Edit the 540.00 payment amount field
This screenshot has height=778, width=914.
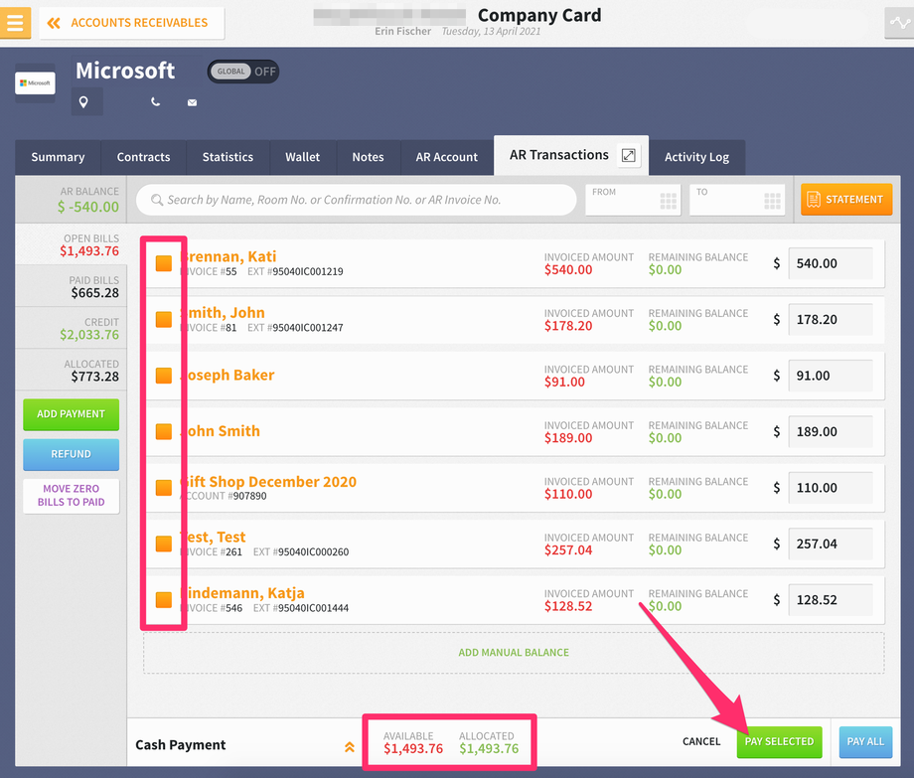tap(831, 263)
